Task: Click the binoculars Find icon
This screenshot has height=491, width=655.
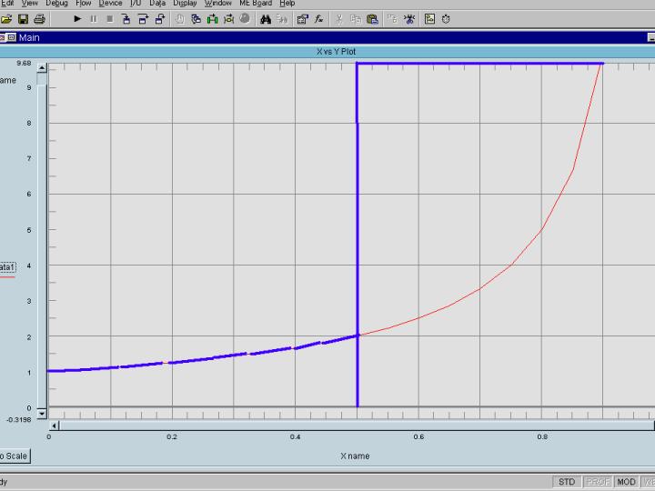Action: [x=266, y=18]
